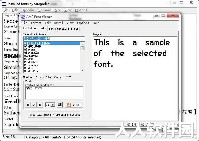Toggle underline formatting with U button
Screen dimensions: 199x141
pyautogui.click(x=40, y=105)
